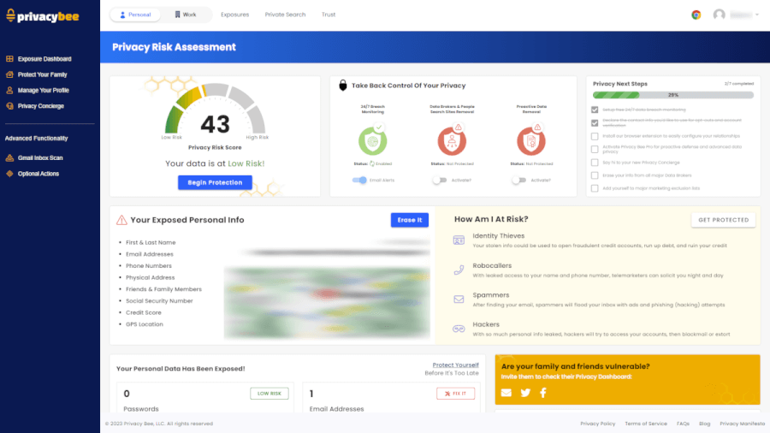Open the Private Search menu
This screenshot has width=770, height=433.
[285, 15]
